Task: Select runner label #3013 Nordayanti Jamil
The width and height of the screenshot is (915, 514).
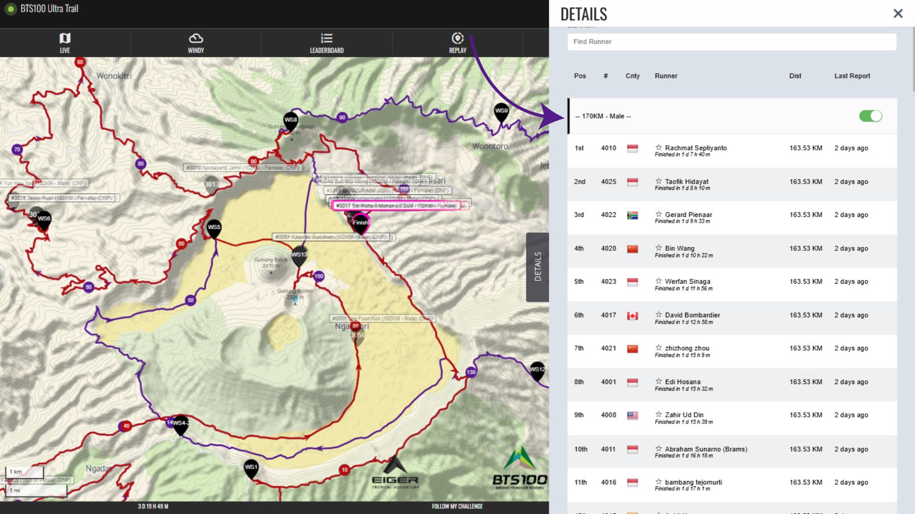Action: point(244,168)
